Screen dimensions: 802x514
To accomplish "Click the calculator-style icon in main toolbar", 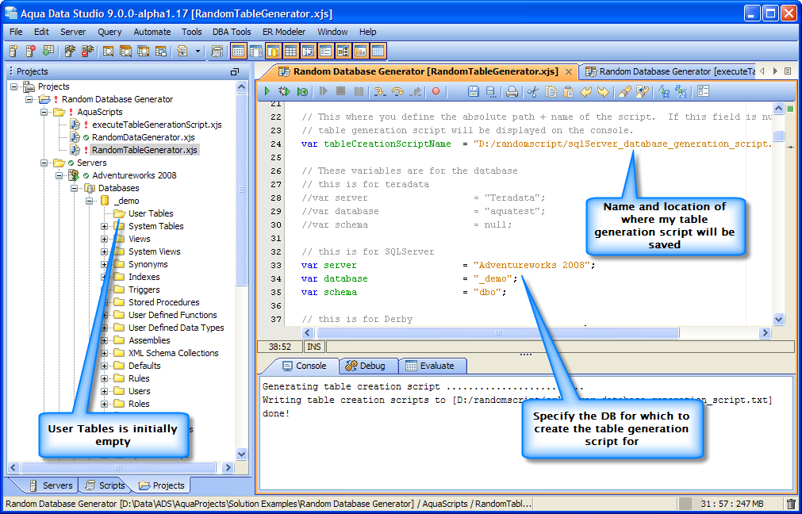I will click(217, 51).
